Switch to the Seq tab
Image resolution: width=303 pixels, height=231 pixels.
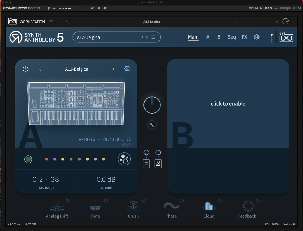pos(232,37)
